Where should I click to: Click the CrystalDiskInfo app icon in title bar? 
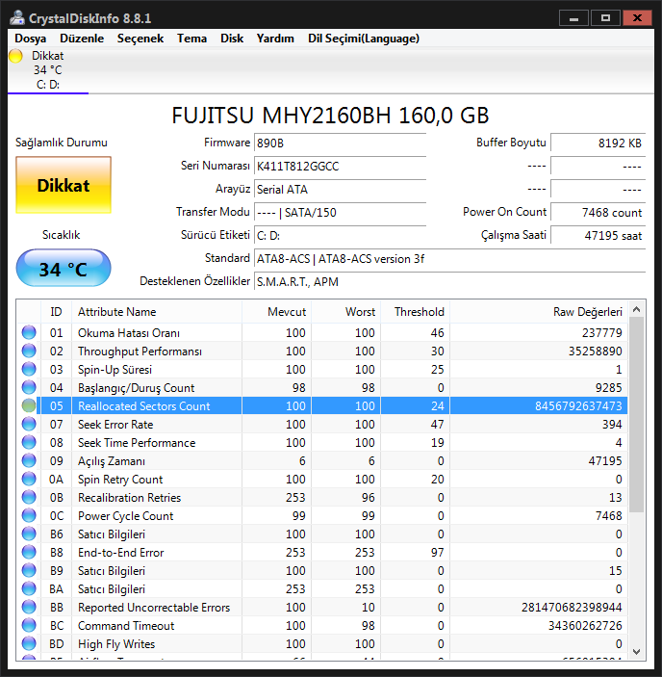(x=17, y=17)
